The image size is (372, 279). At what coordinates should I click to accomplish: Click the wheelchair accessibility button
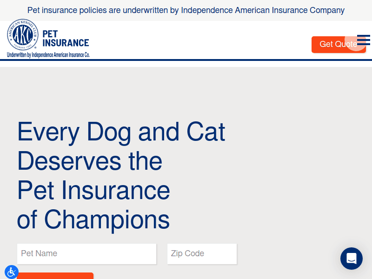click(11, 272)
